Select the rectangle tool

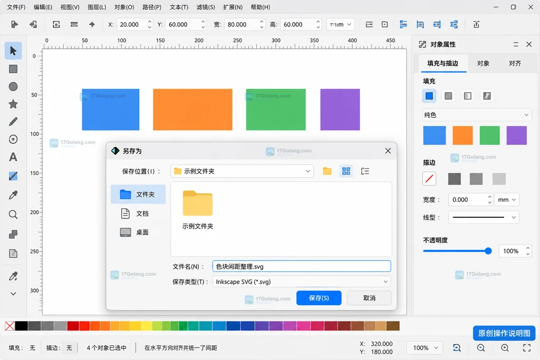coord(13,69)
